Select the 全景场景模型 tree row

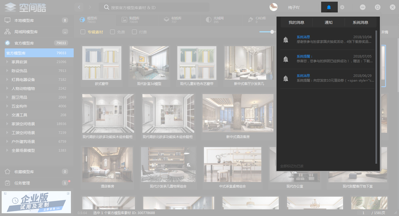tap(37, 150)
